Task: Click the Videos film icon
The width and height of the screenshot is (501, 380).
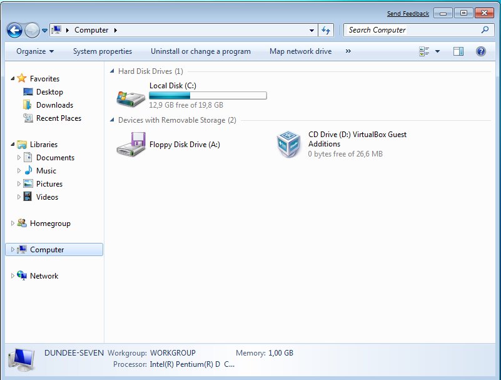Action: point(28,197)
